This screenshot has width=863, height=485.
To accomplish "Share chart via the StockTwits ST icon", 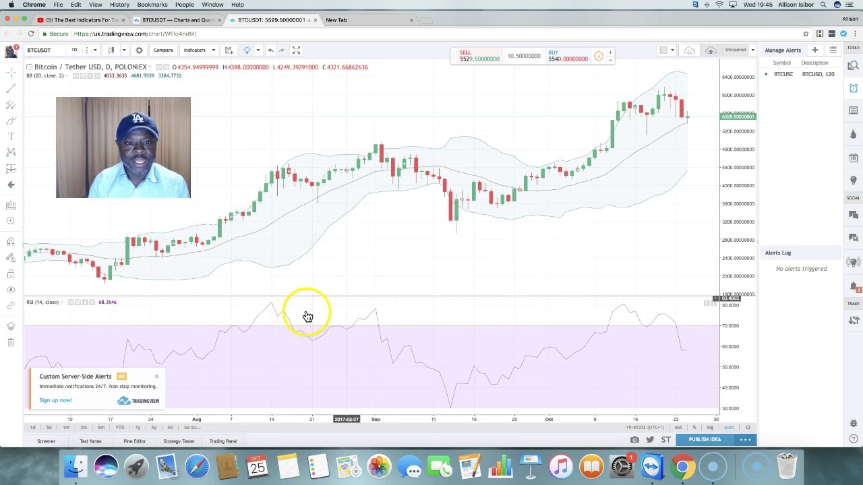I will [x=666, y=440].
